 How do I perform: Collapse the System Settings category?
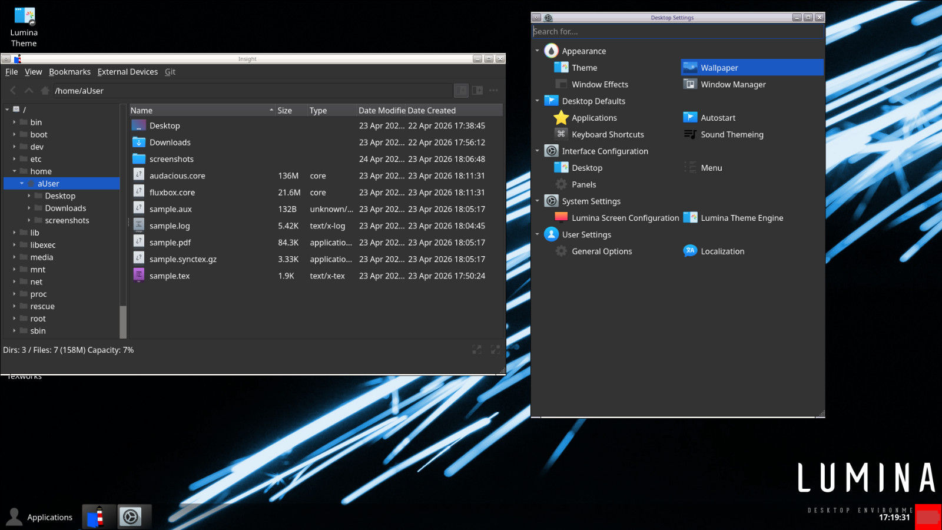538,201
